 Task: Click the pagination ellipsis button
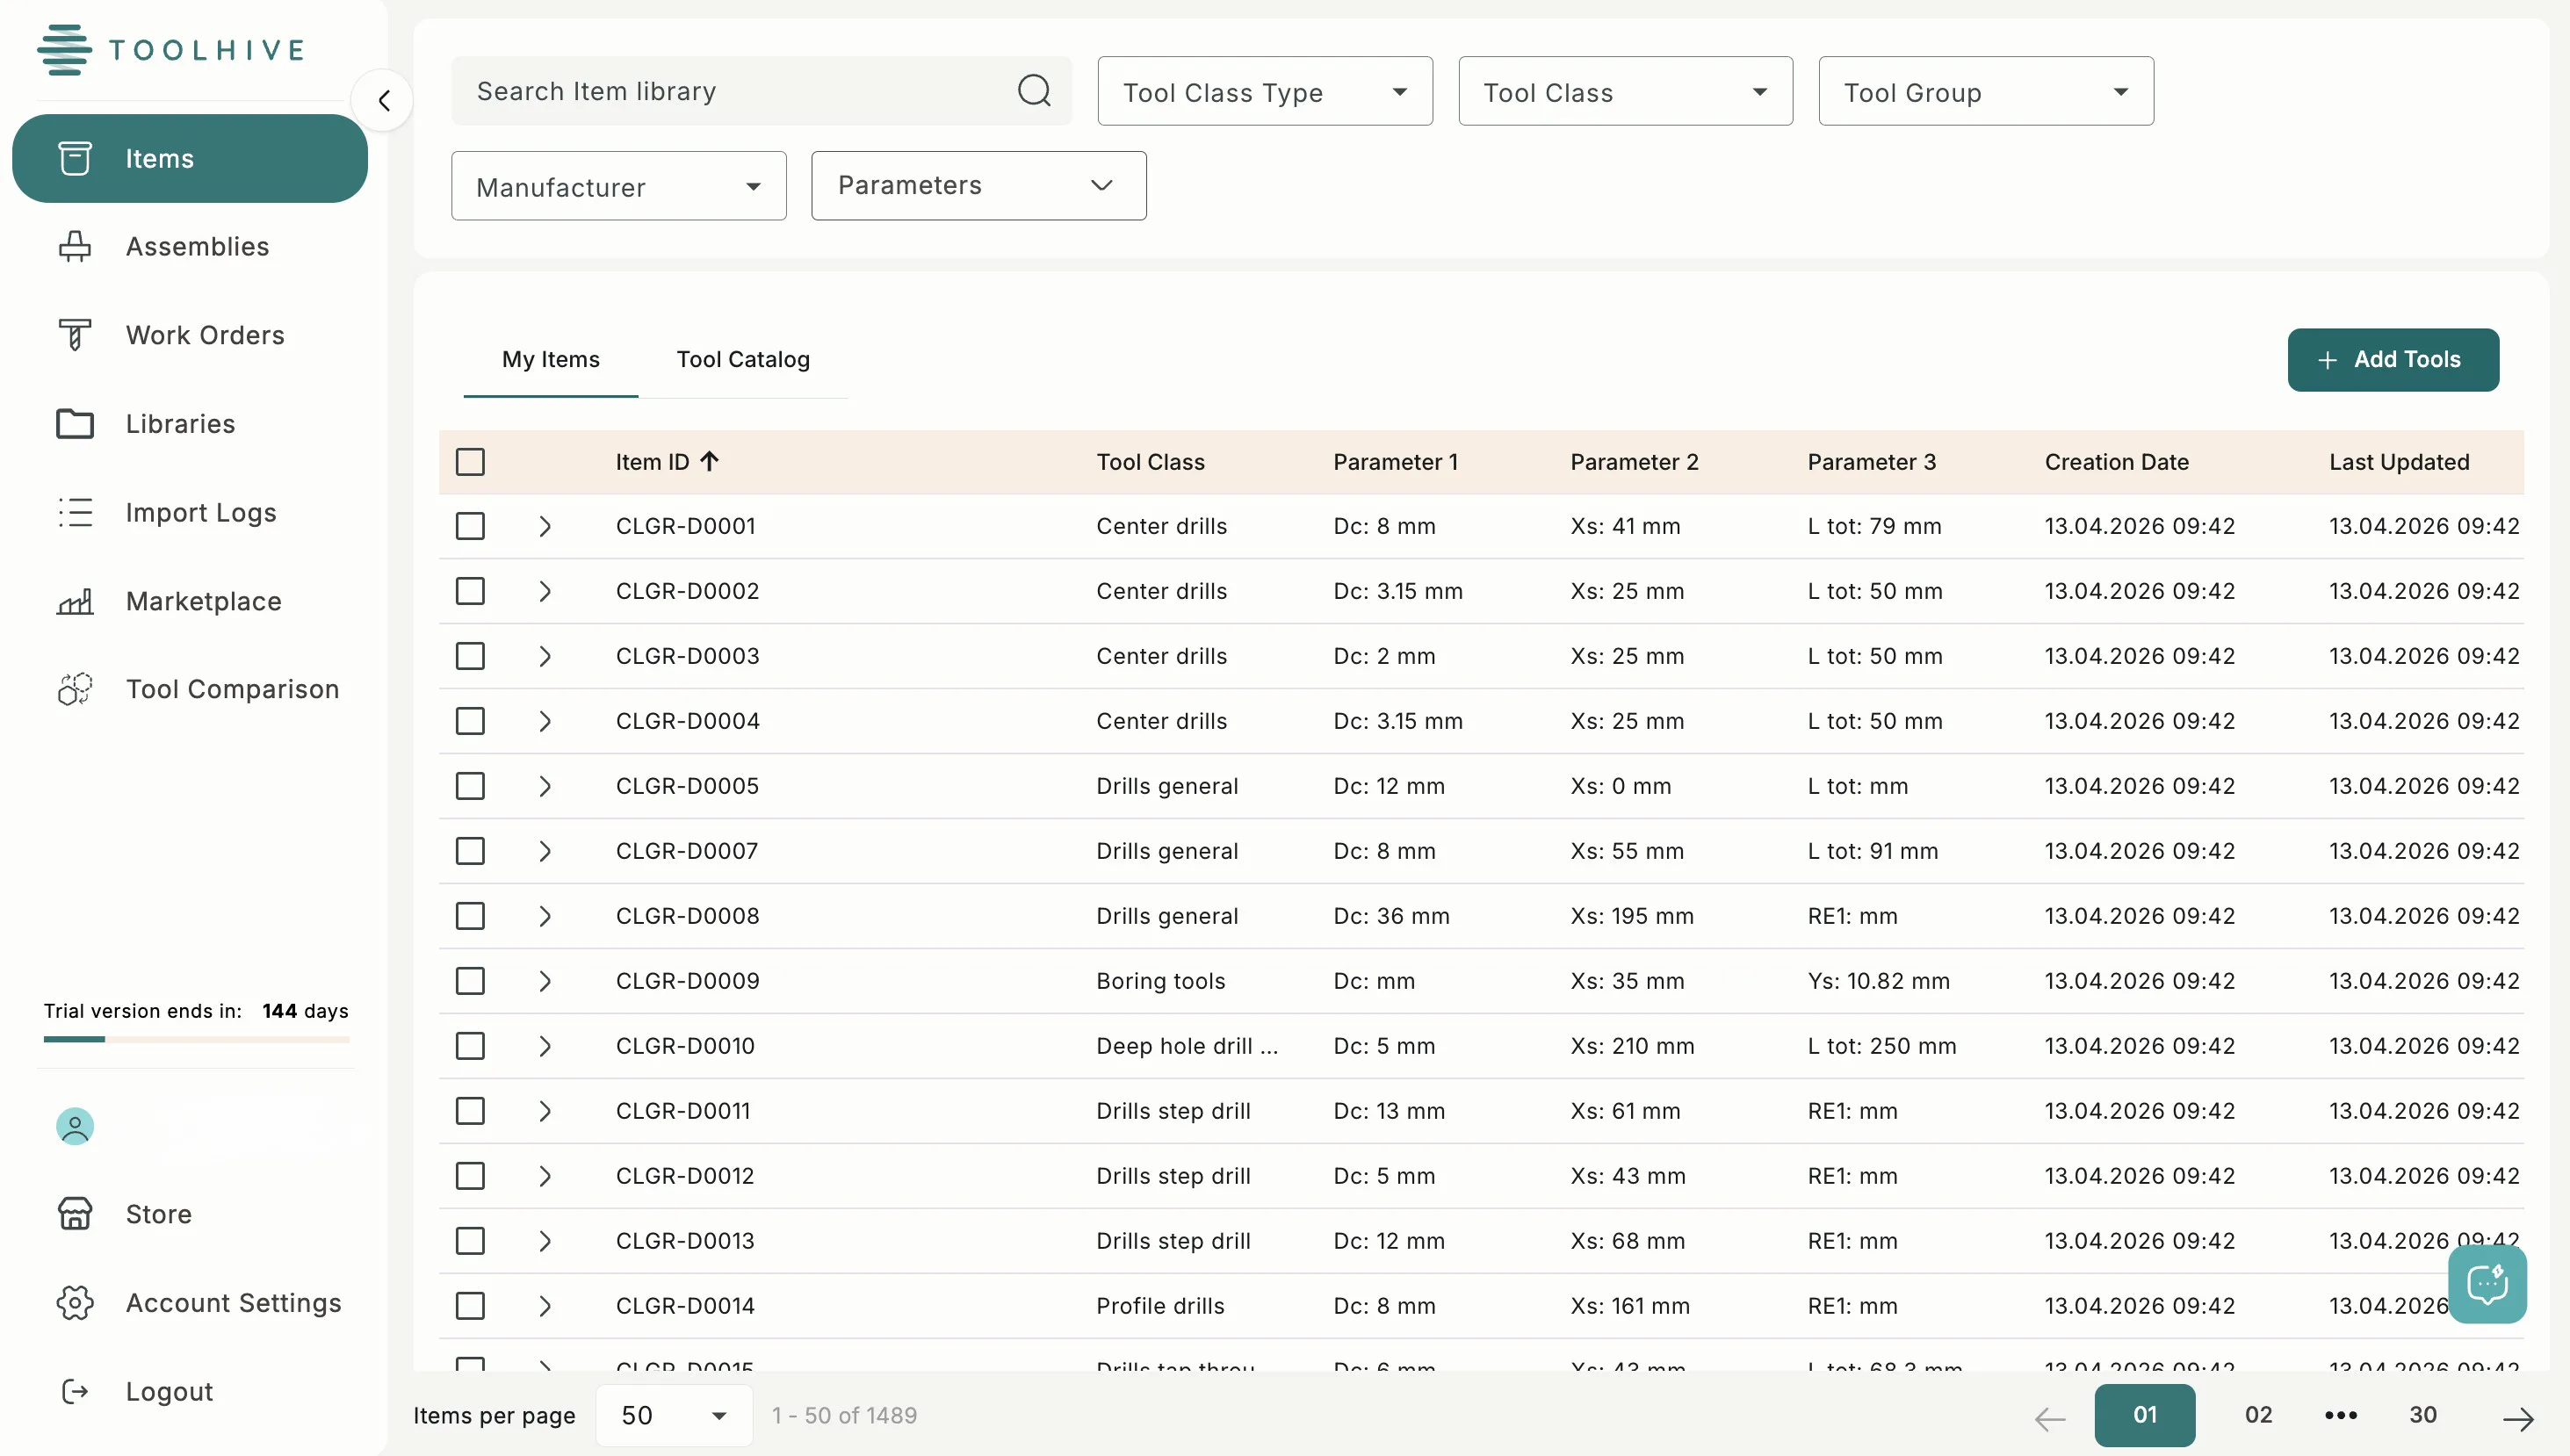[x=2341, y=1415]
